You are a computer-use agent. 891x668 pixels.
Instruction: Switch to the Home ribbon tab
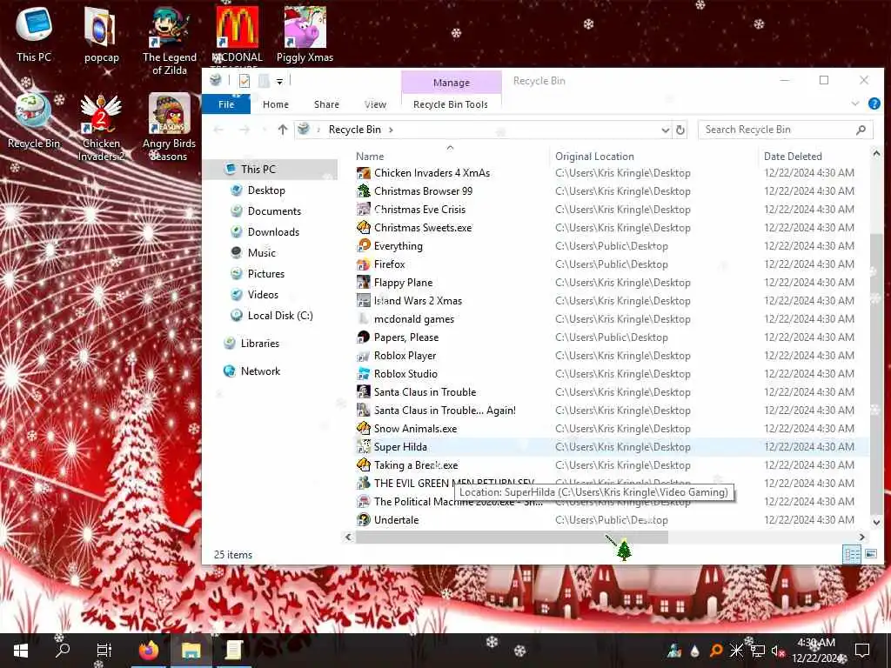pyautogui.click(x=276, y=104)
